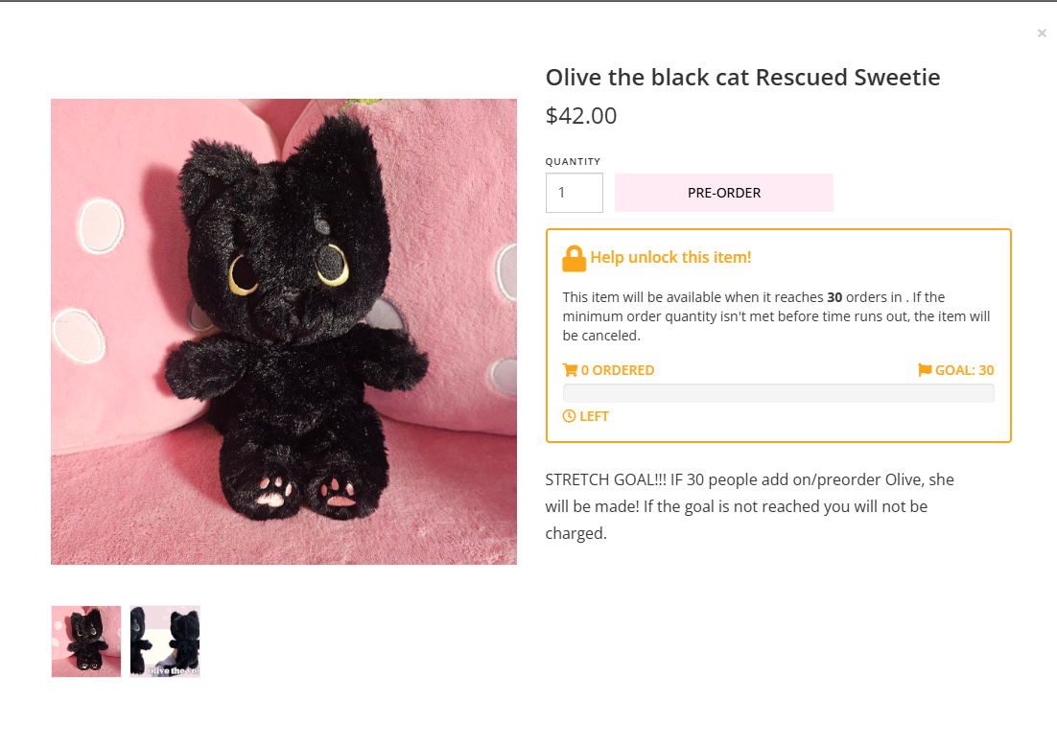The image size is (1057, 747).
Task: Select the second Olive plush thumbnail
Action: (165, 642)
